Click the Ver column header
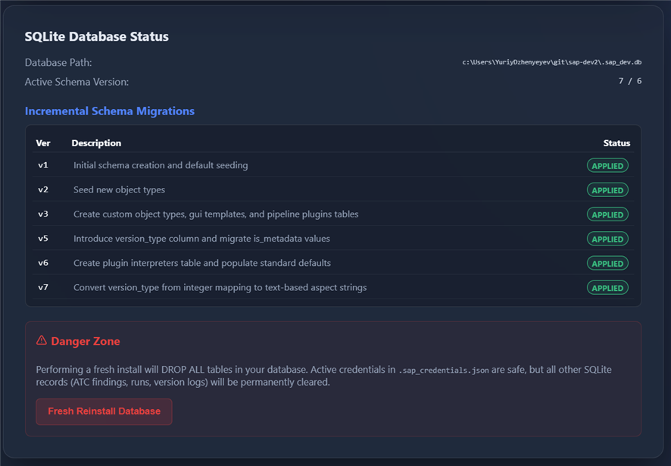Image resolution: width=671 pixels, height=466 pixels. pos(43,143)
